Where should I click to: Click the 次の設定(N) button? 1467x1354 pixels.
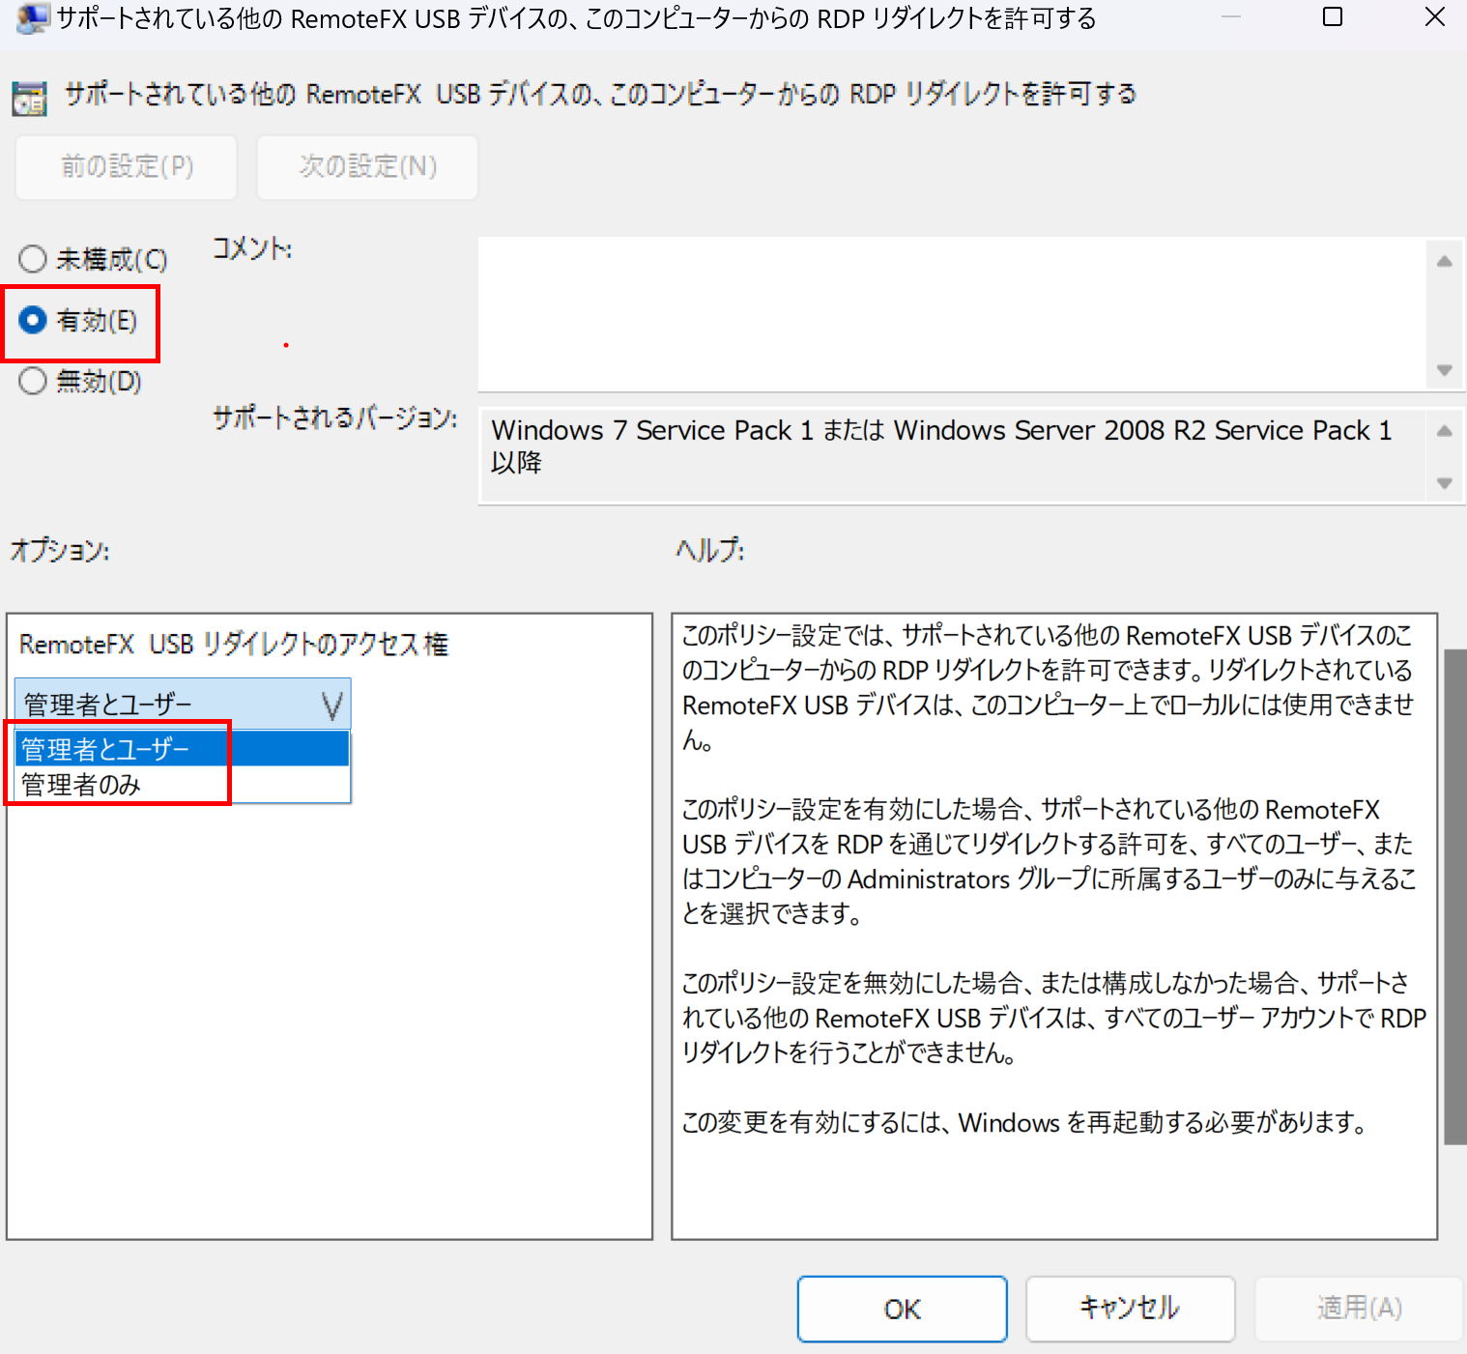[367, 167]
